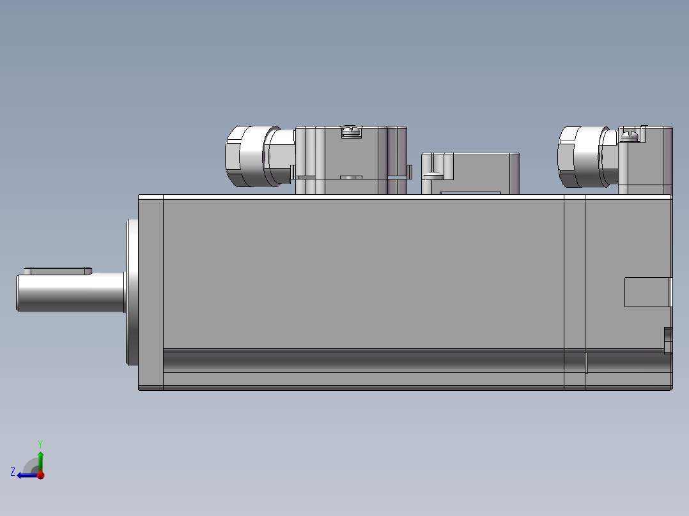The height and width of the screenshot is (516, 689).
Task: Click the red X axis dot on the triad
Action: point(41,475)
